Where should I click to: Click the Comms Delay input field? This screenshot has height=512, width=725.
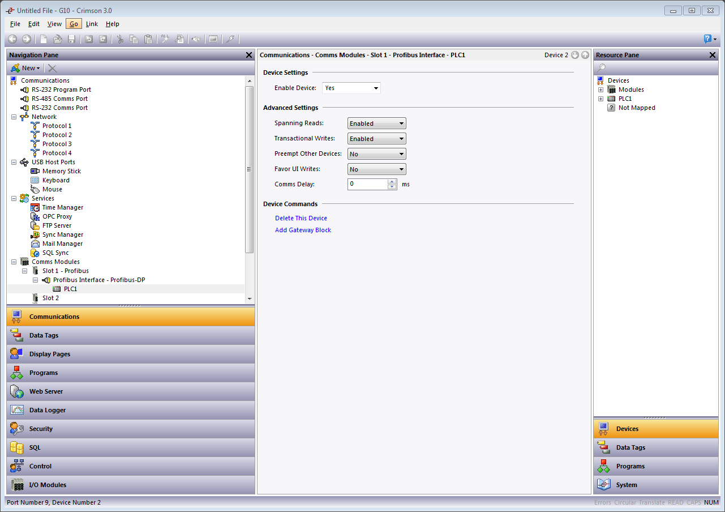click(367, 184)
